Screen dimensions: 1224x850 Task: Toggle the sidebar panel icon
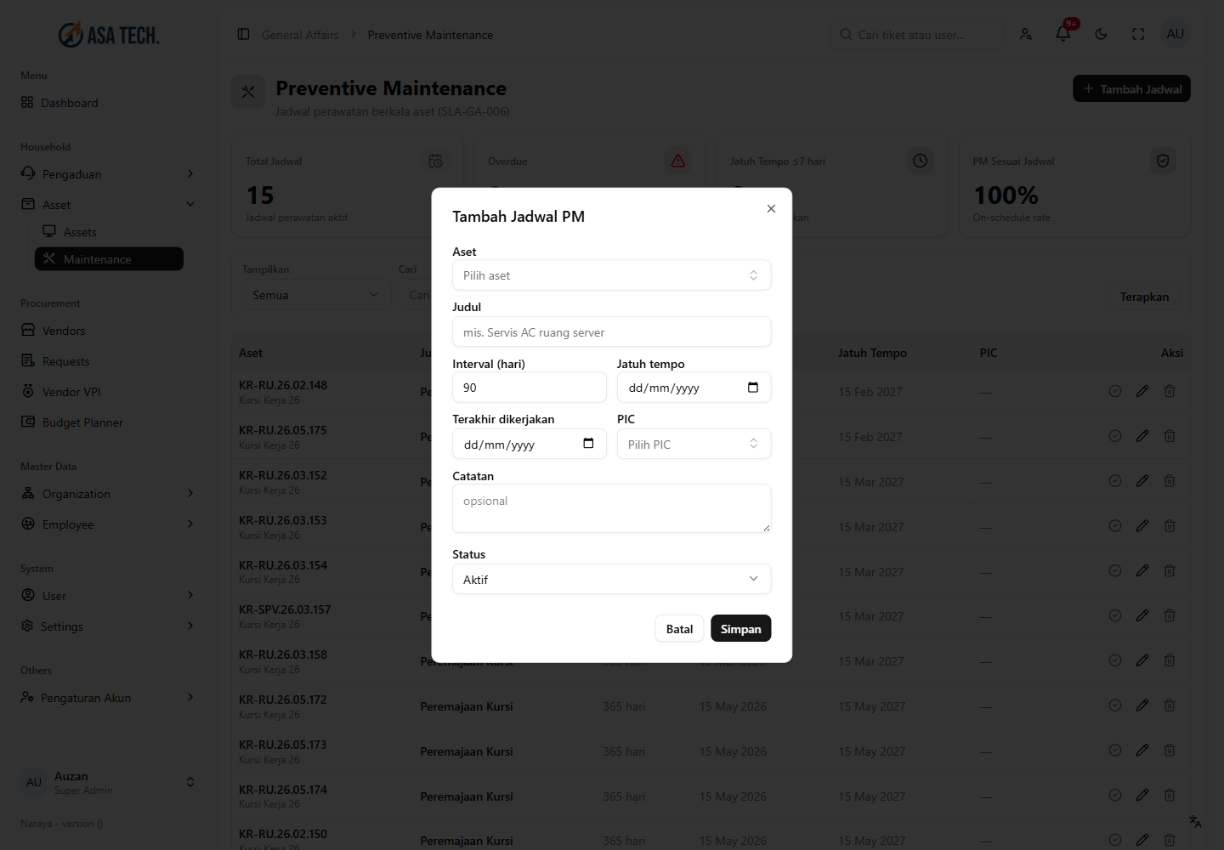tap(243, 34)
